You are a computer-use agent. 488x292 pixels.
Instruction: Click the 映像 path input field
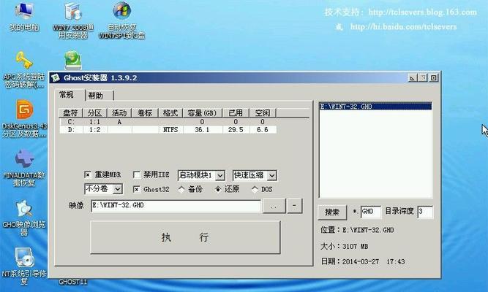[176, 206]
